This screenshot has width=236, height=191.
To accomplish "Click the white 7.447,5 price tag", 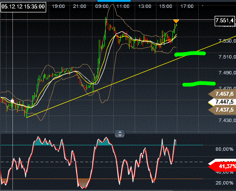I will tap(222, 102).
